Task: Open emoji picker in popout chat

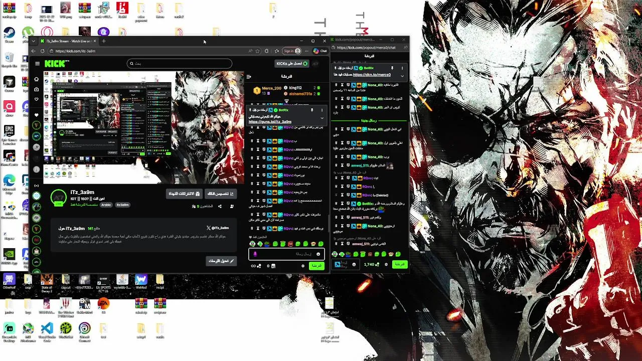Action: point(354,264)
